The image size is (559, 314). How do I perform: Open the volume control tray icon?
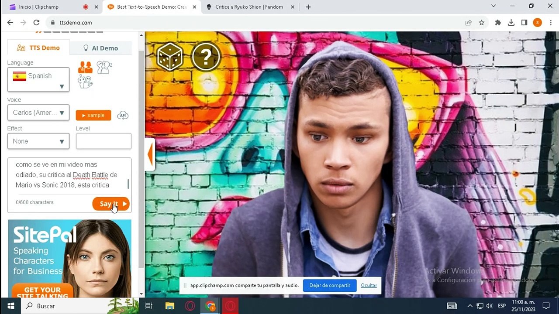click(x=489, y=306)
